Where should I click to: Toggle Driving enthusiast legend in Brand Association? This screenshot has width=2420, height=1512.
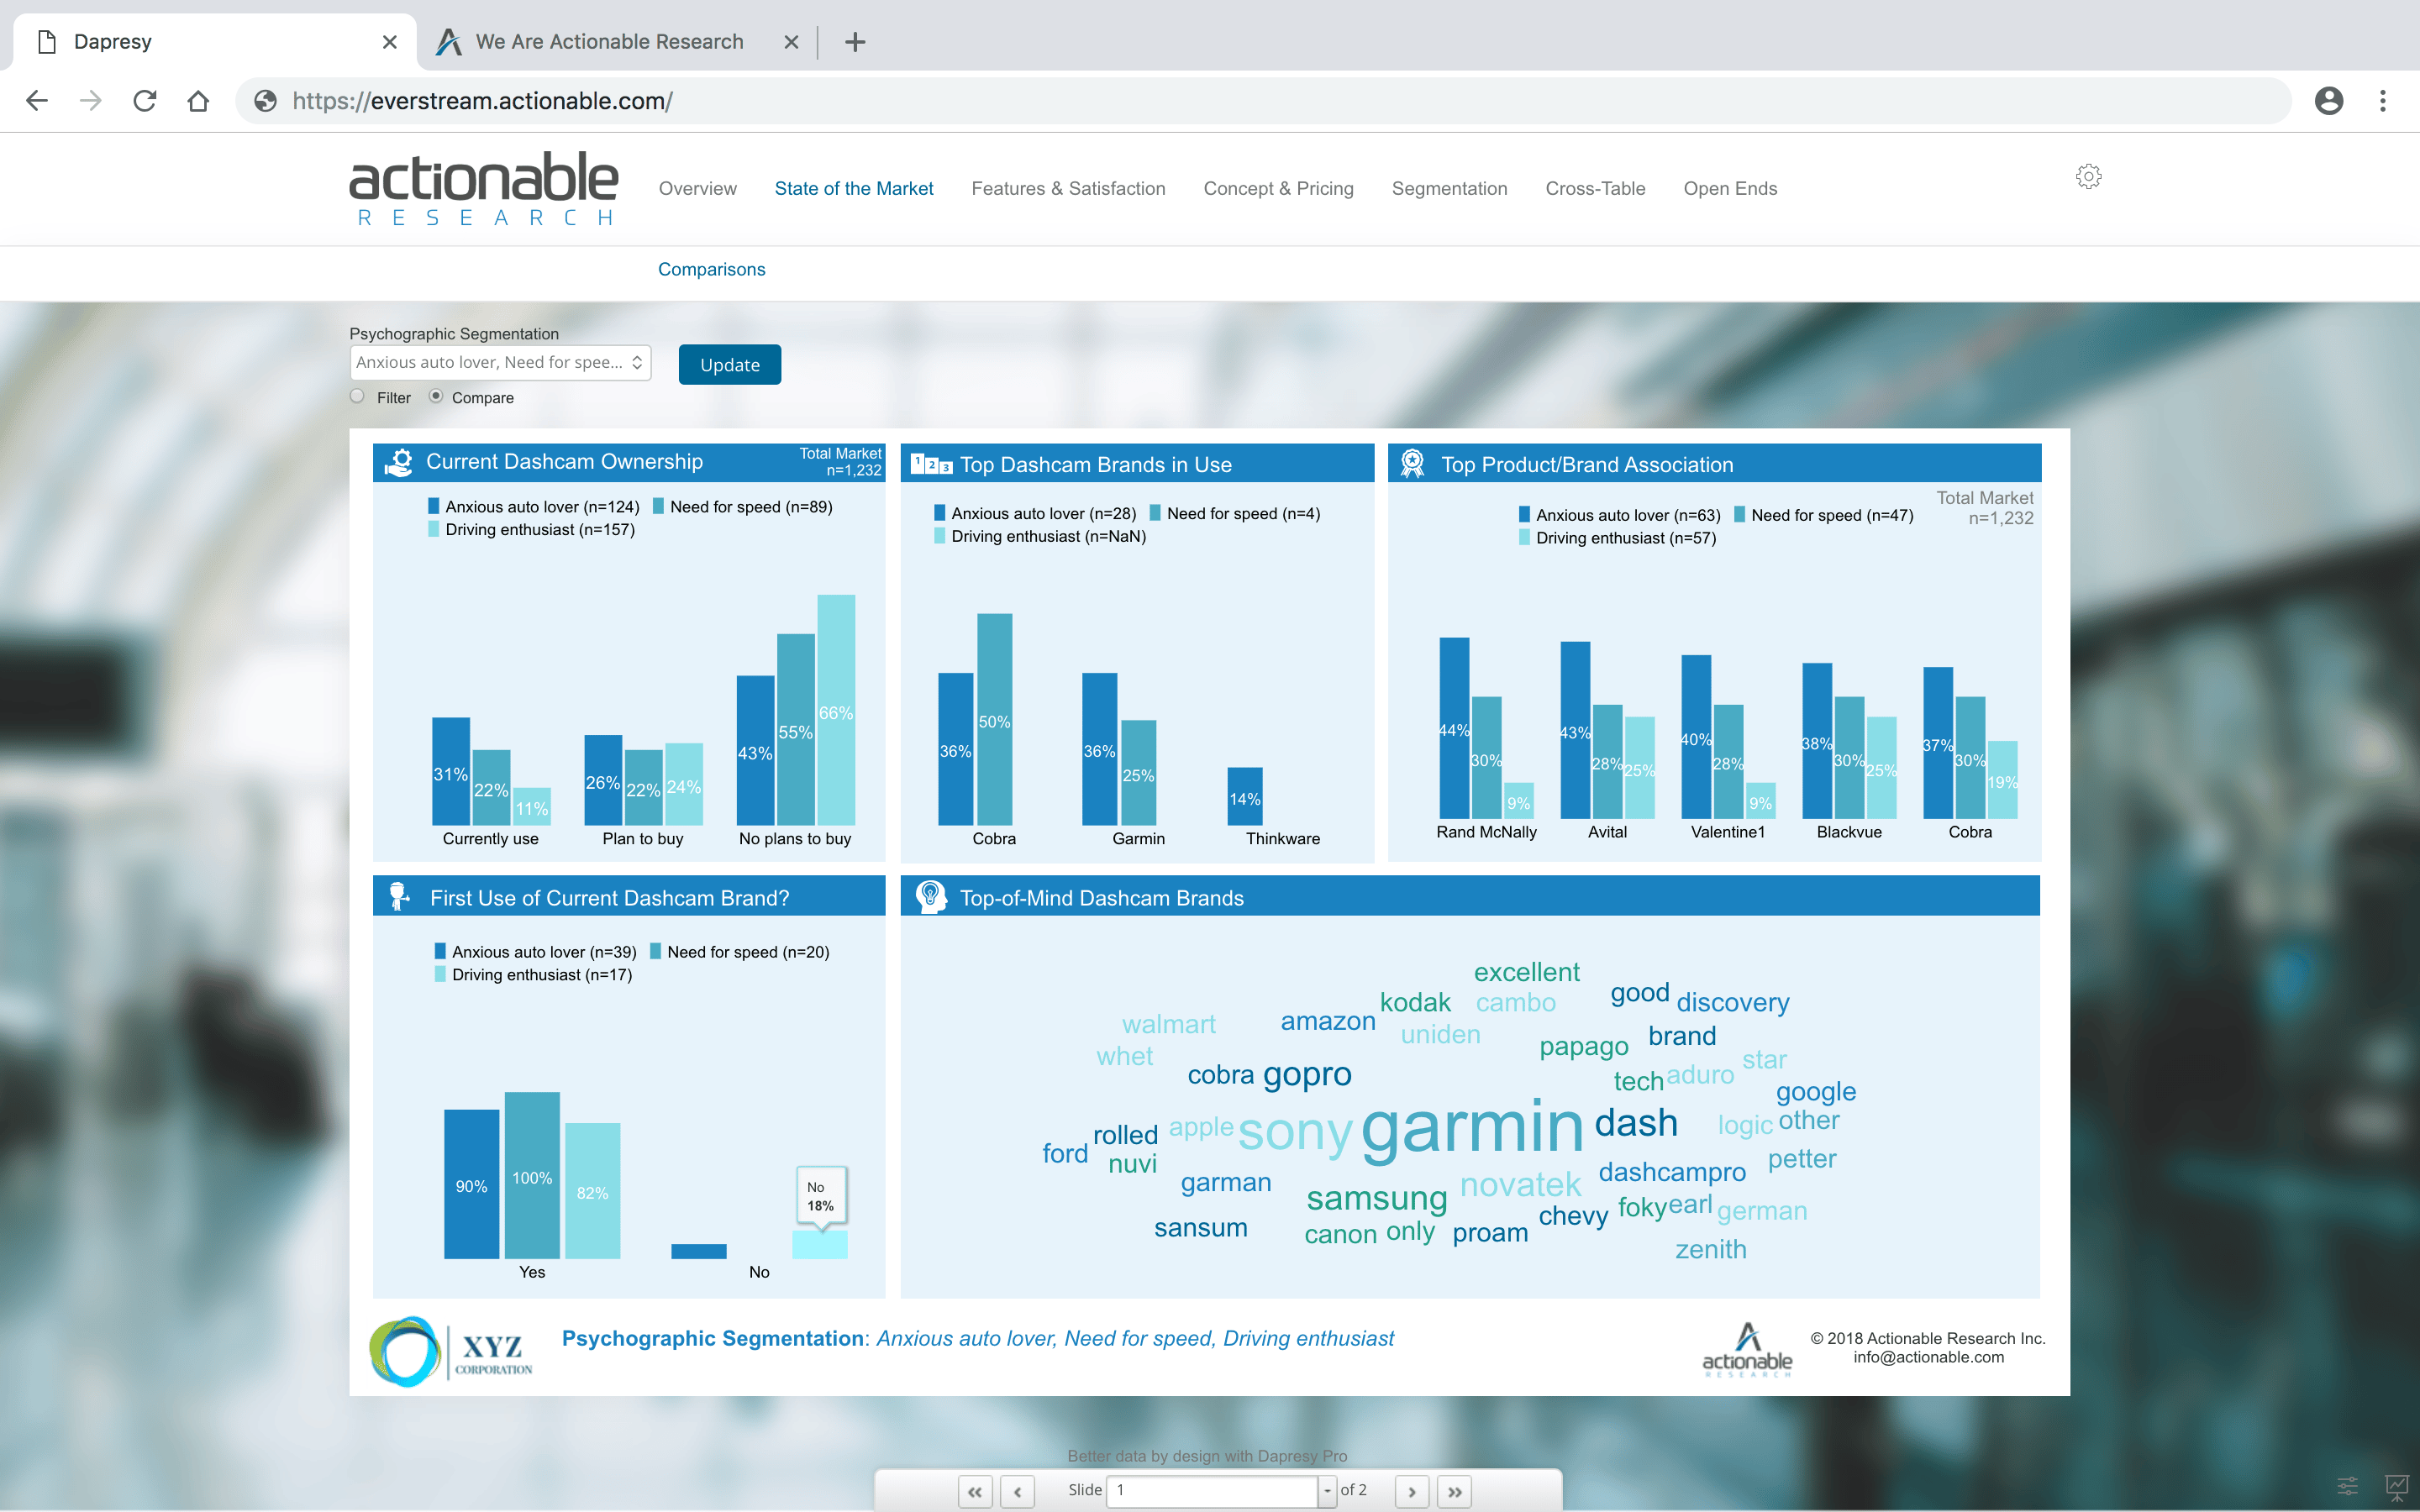(x=1617, y=538)
